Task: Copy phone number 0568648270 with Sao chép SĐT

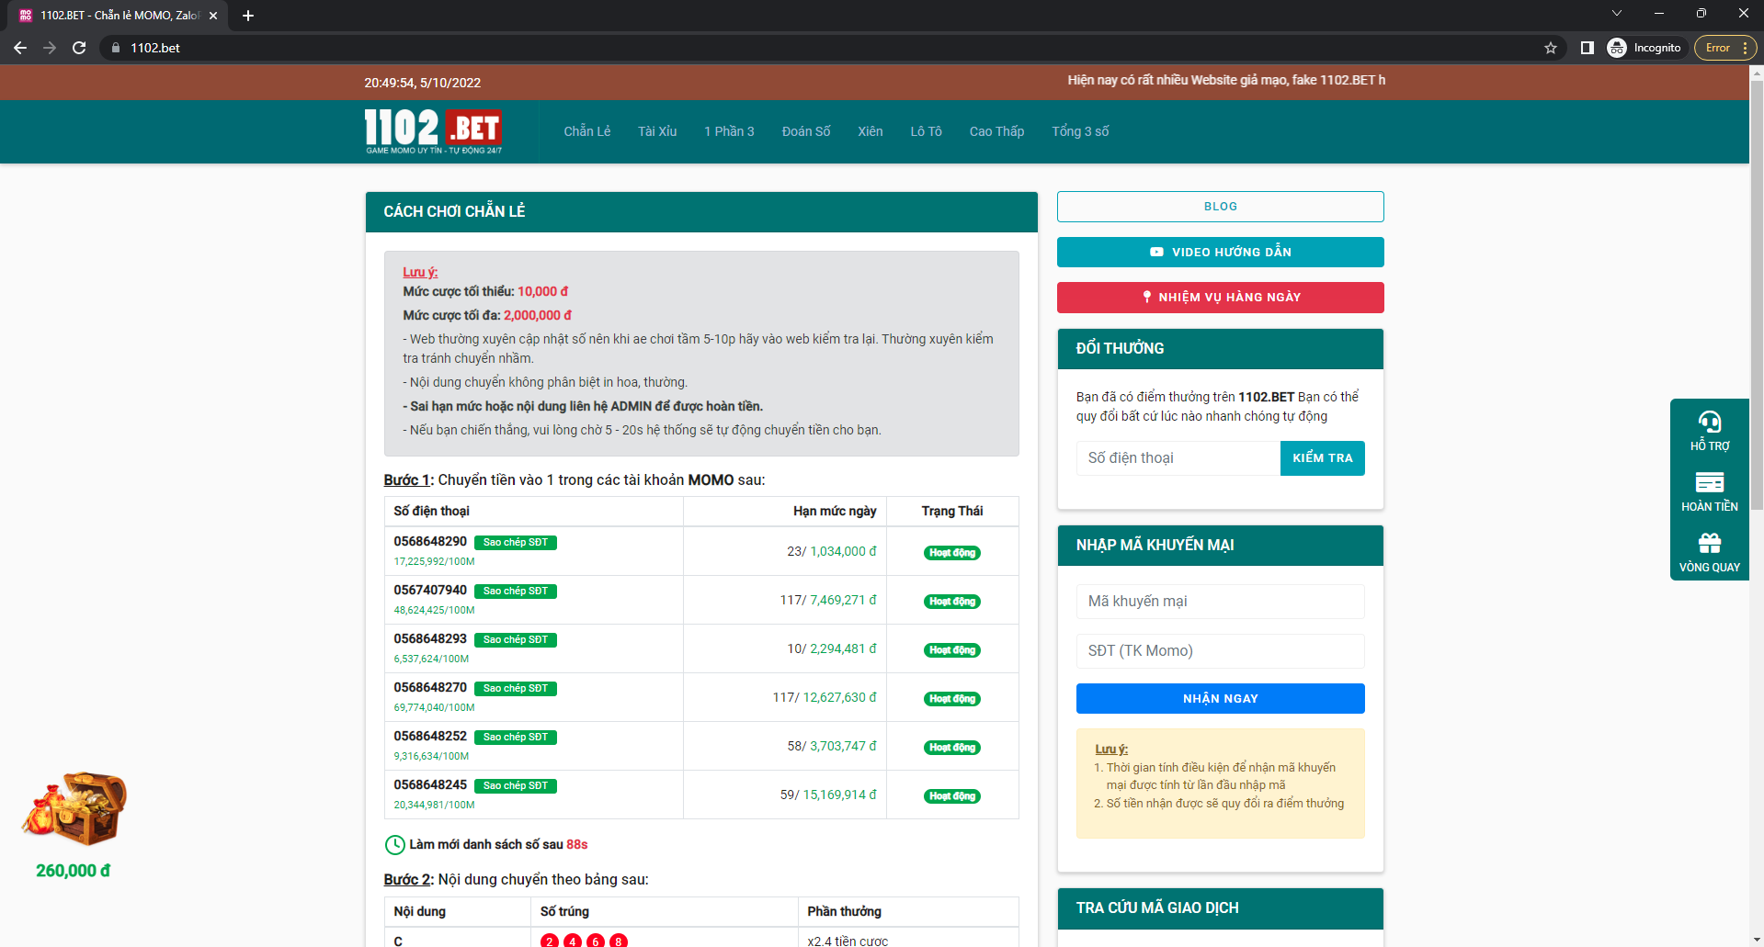Action: (516, 689)
